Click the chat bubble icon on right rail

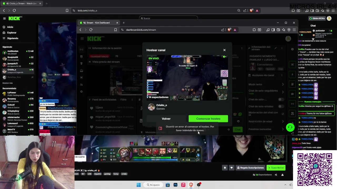pos(292,94)
